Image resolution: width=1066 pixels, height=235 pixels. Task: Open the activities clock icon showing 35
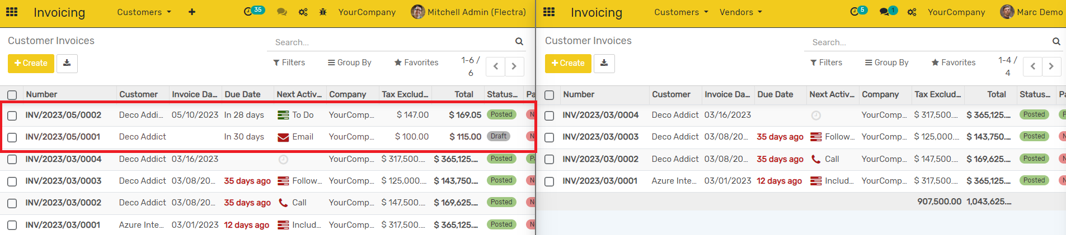point(249,12)
